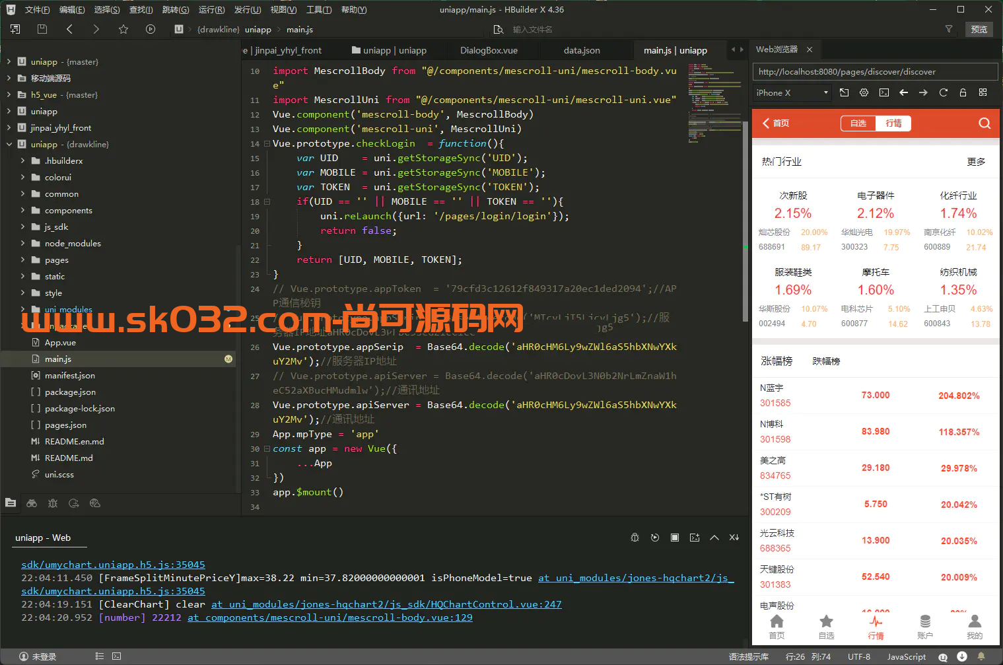Toggle the browser lock icon

(x=963, y=92)
